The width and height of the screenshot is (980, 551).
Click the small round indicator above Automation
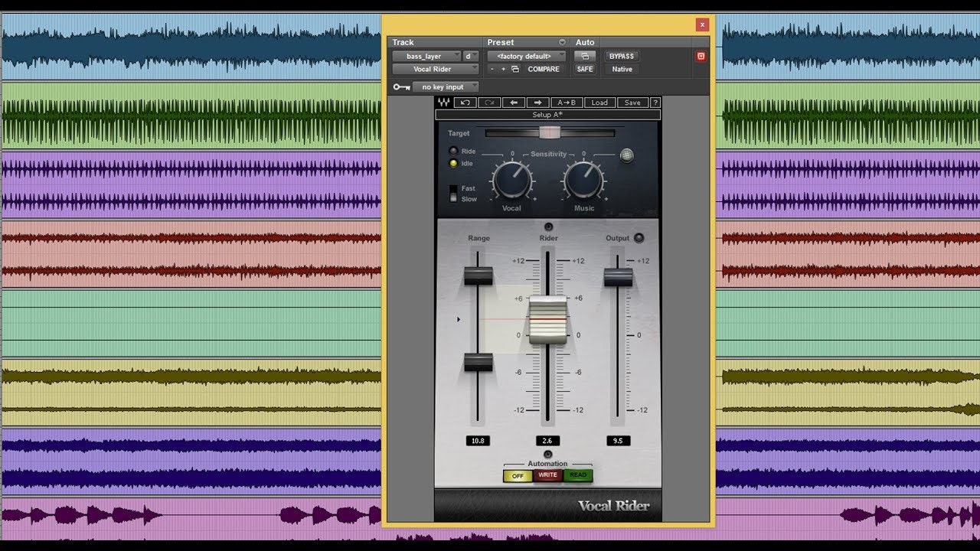[547, 454]
